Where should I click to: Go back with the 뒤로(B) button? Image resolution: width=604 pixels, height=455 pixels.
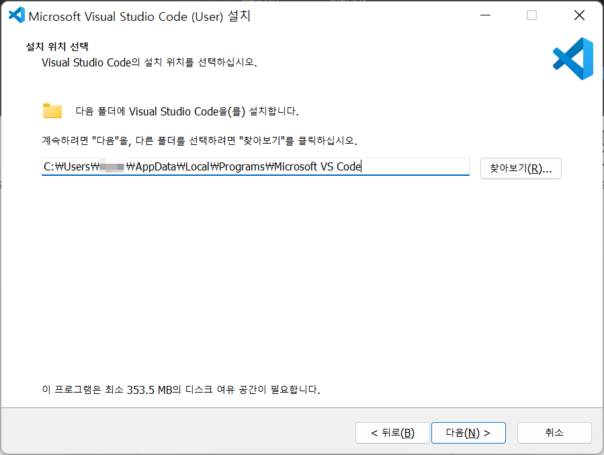[392, 433]
